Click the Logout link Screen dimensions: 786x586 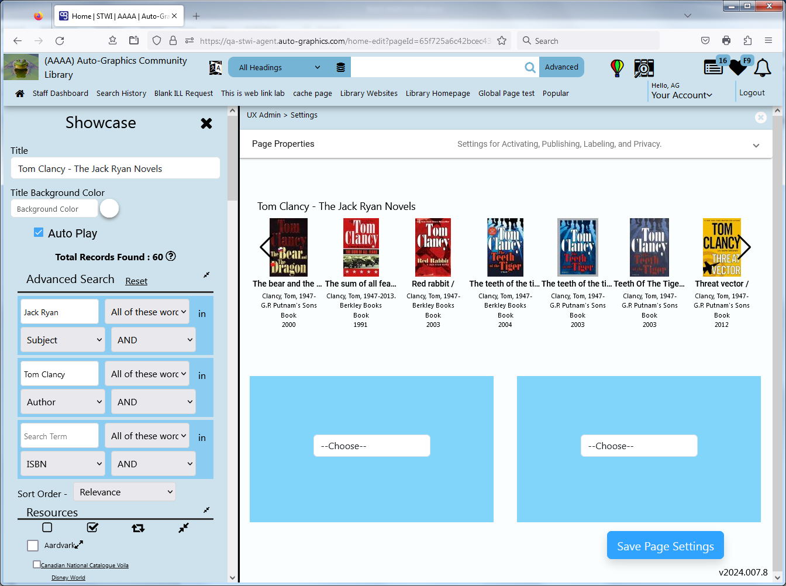click(752, 92)
